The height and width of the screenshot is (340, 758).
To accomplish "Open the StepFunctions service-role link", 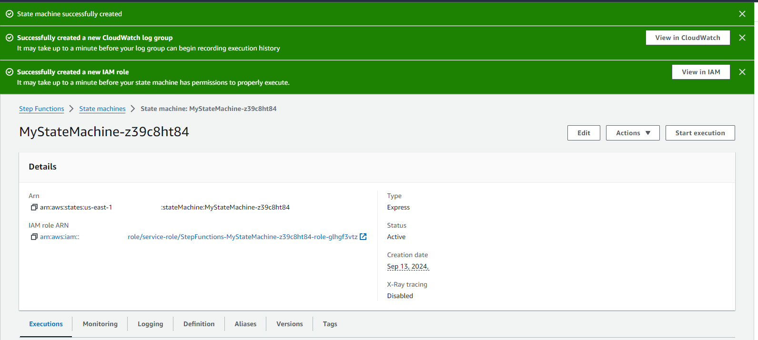I will [243, 237].
